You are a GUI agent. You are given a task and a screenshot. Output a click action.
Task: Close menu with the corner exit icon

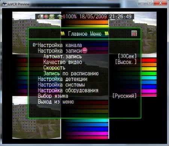click(x=134, y=33)
